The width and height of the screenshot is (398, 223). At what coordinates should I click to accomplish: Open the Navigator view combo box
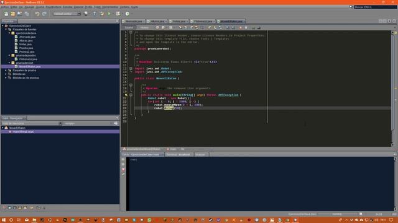tap(32, 123)
